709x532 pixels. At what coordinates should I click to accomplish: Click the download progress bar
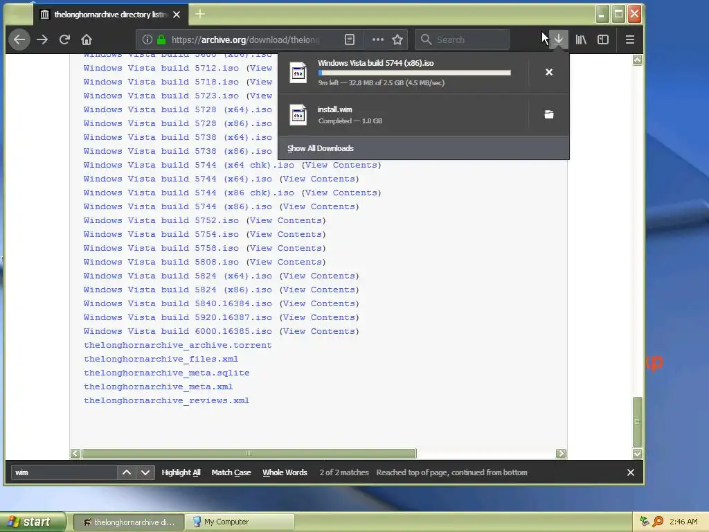point(414,72)
